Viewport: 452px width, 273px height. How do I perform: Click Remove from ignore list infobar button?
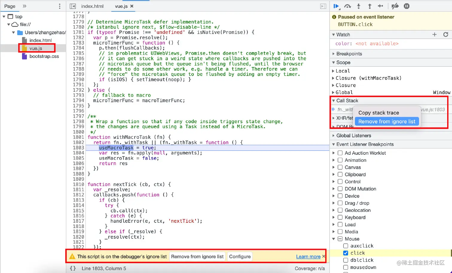click(x=197, y=256)
